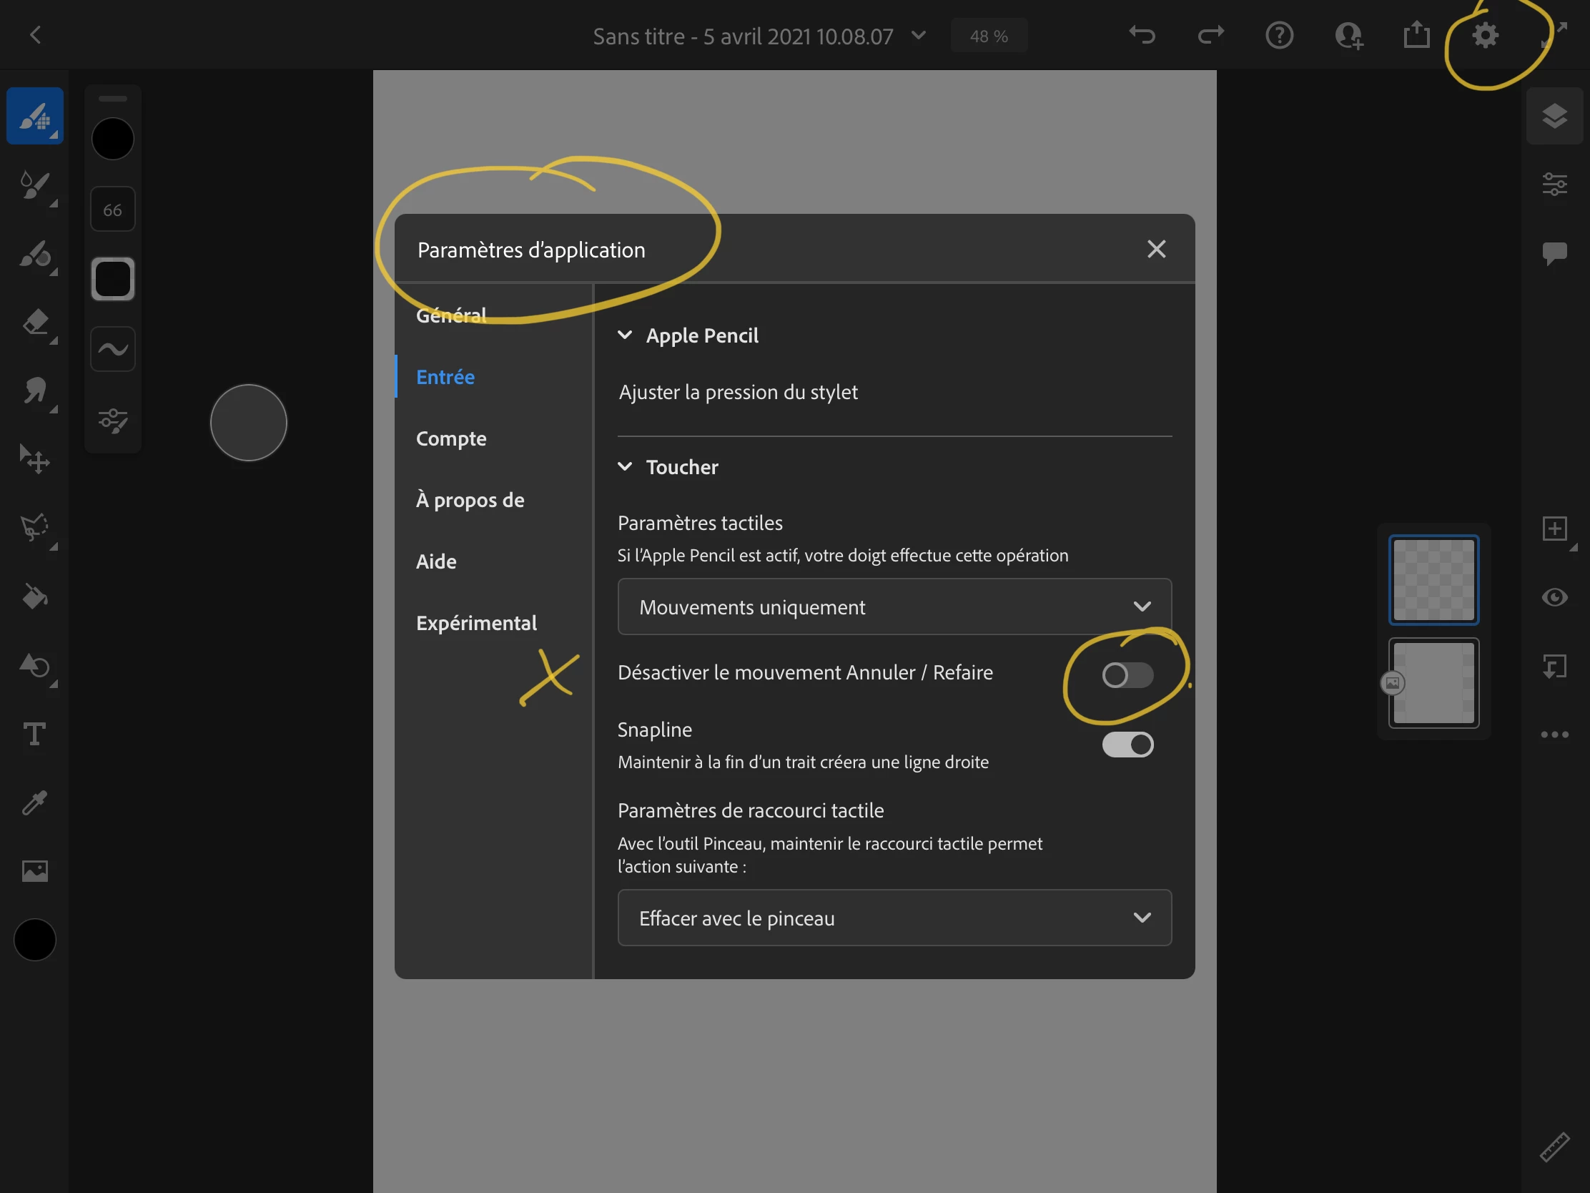The image size is (1590, 1193).
Task: Pick the Eyedropper tool
Action: tap(34, 802)
